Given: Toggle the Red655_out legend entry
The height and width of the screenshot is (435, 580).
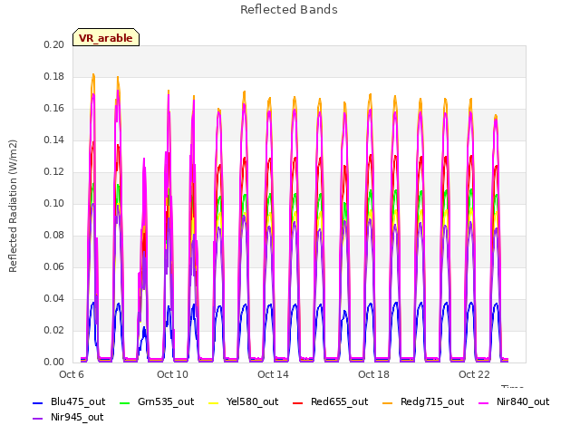Looking at the screenshot, I should click(330, 401).
